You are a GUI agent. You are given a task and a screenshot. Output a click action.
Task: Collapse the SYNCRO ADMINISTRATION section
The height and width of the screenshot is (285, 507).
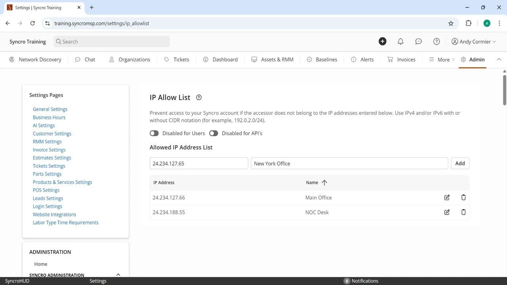(118, 275)
